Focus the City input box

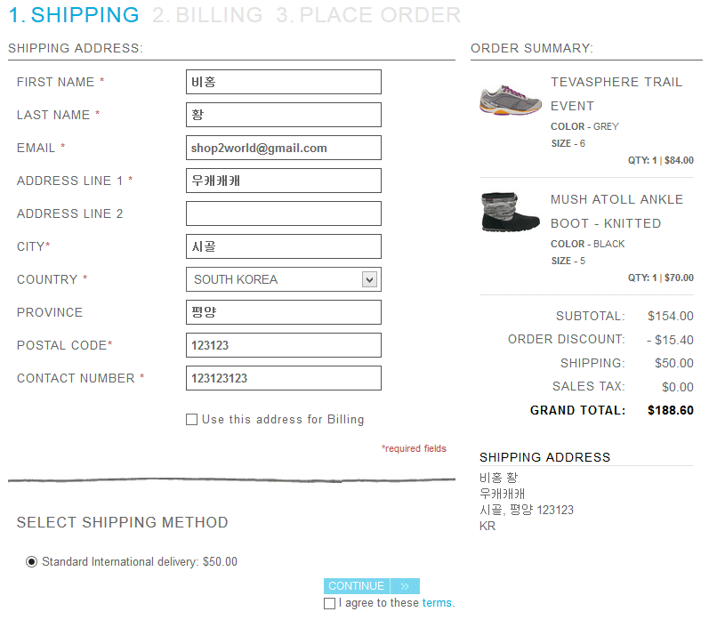tap(283, 246)
